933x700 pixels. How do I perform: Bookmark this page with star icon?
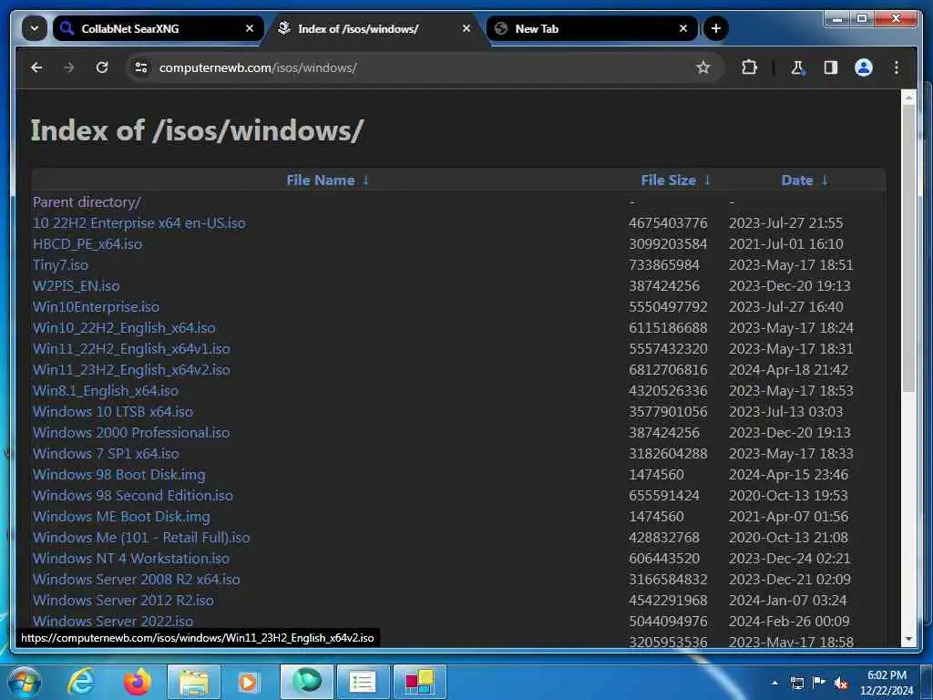pyautogui.click(x=702, y=67)
